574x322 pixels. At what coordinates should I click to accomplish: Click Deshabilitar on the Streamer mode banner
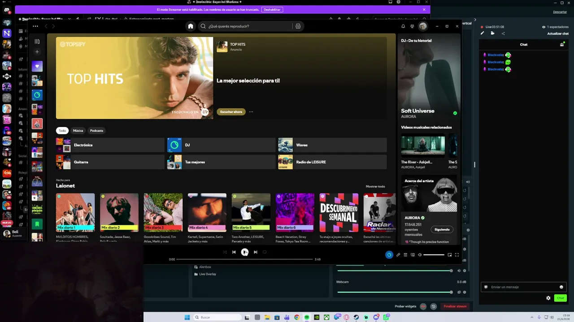click(x=272, y=9)
